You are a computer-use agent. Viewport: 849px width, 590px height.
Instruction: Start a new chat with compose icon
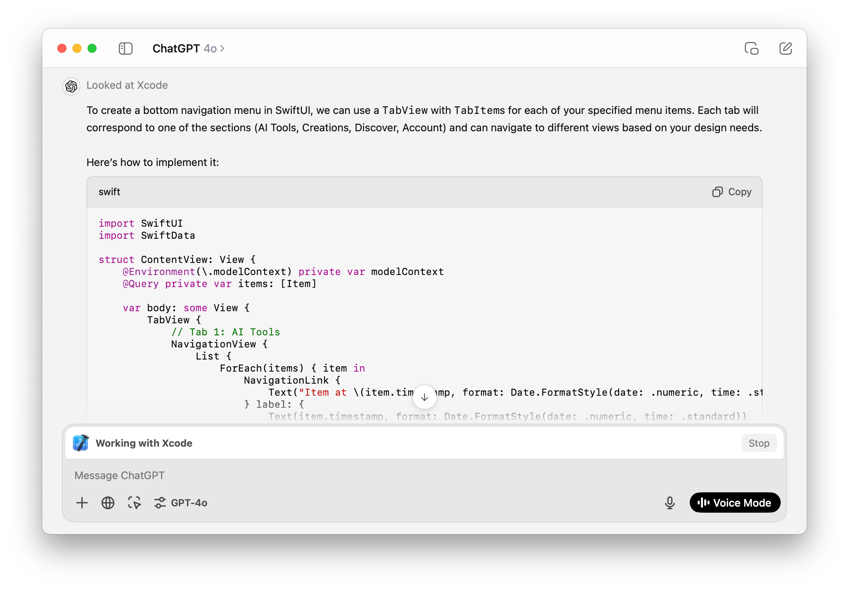[786, 49]
